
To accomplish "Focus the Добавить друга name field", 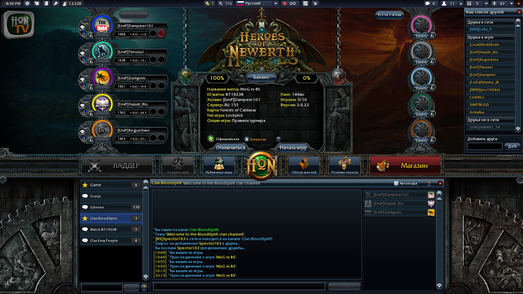I will click(485, 146).
